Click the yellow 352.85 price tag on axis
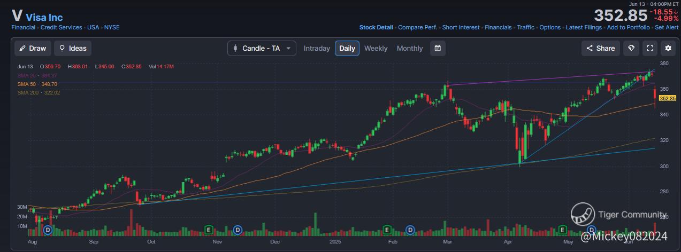The height and width of the screenshot is (252, 681). [668, 98]
